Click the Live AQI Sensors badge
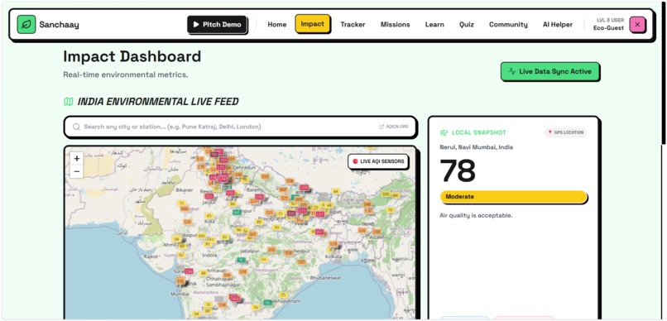667x321 pixels. click(378, 161)
